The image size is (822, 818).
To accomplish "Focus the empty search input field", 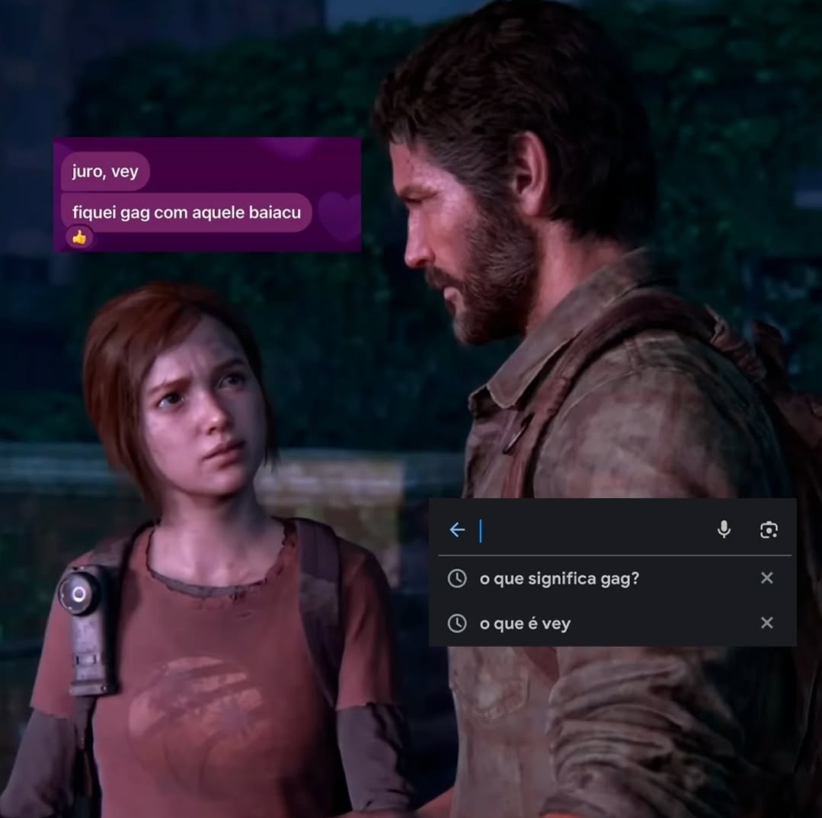I will pos(593,530).
